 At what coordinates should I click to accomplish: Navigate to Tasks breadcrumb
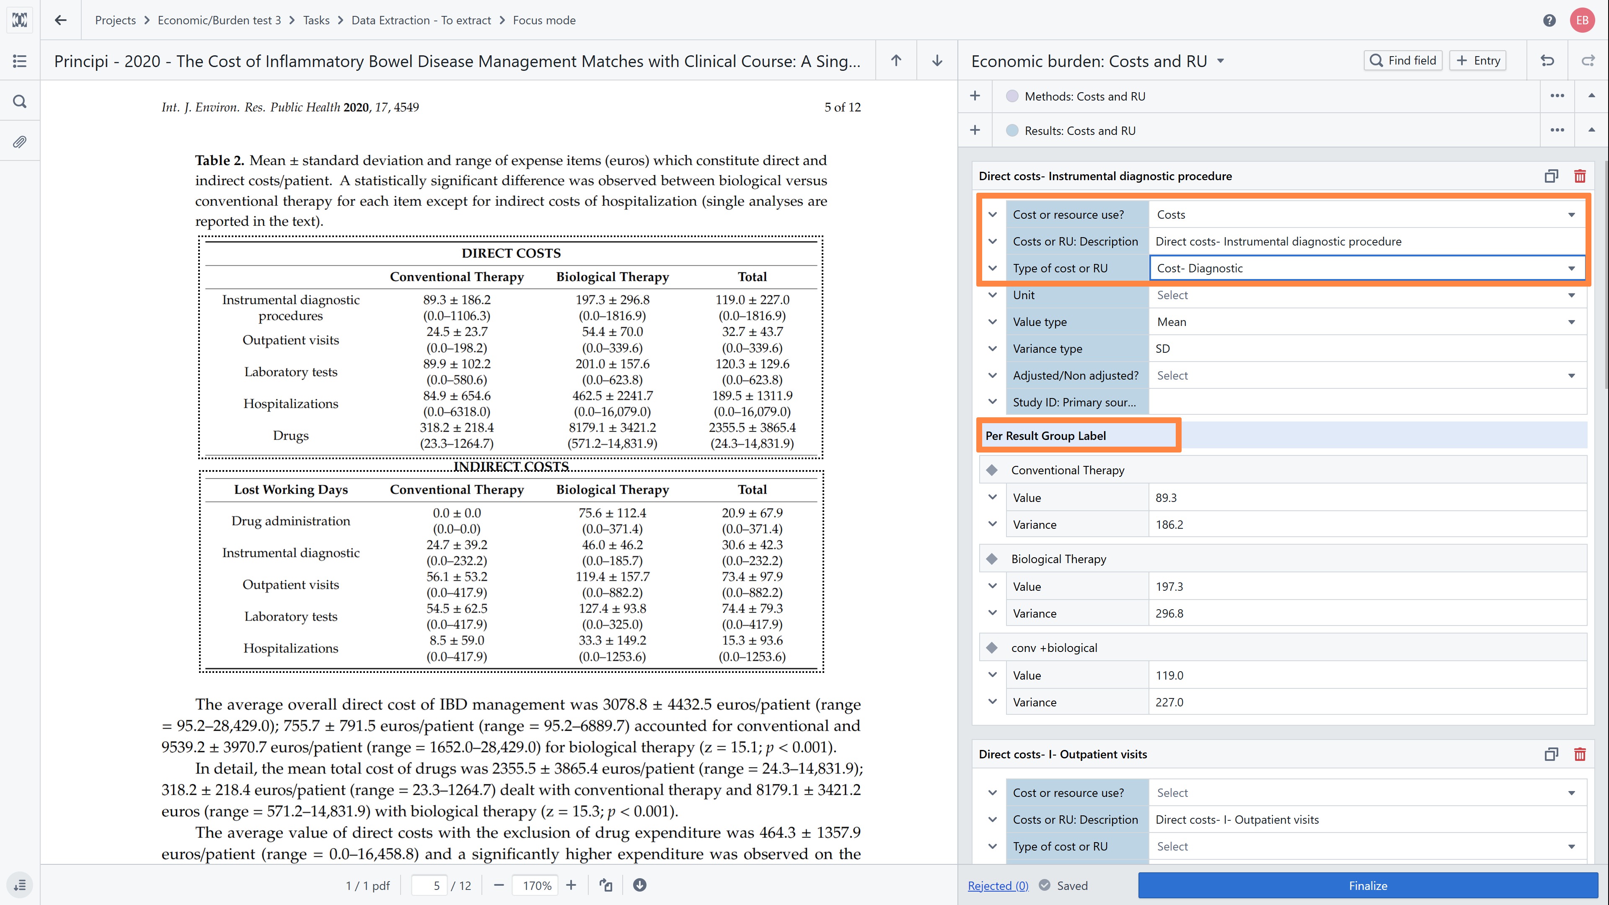tap(316, 20)
